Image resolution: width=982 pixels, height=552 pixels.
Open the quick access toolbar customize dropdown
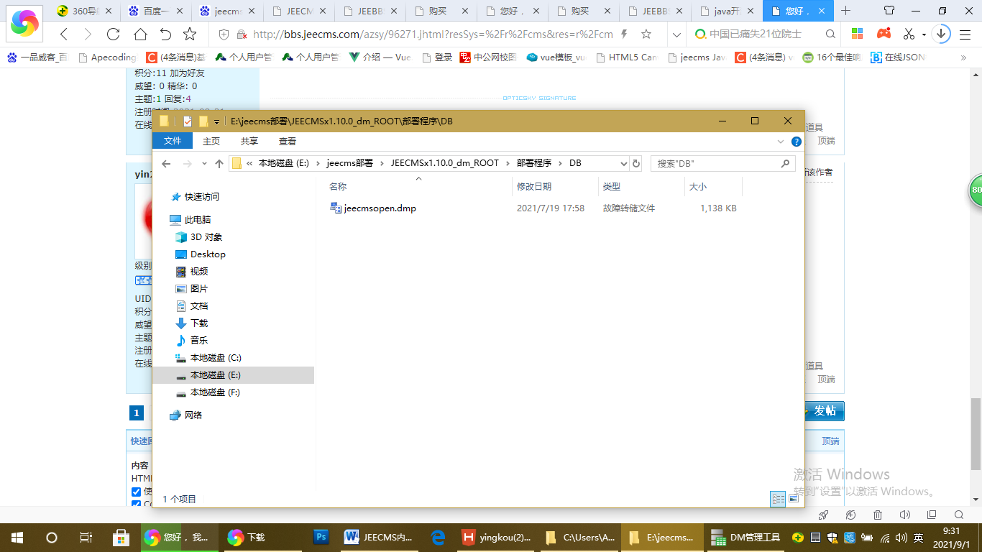[216, 121]
